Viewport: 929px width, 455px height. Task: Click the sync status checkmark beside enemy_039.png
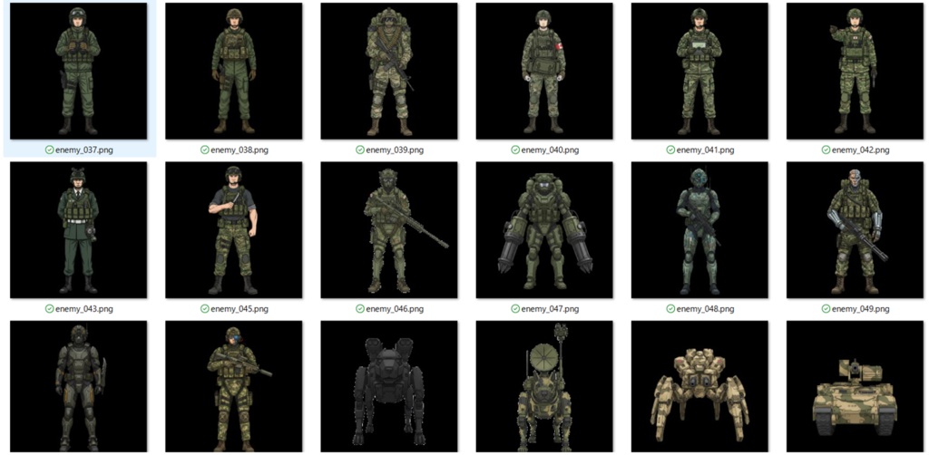359,150
